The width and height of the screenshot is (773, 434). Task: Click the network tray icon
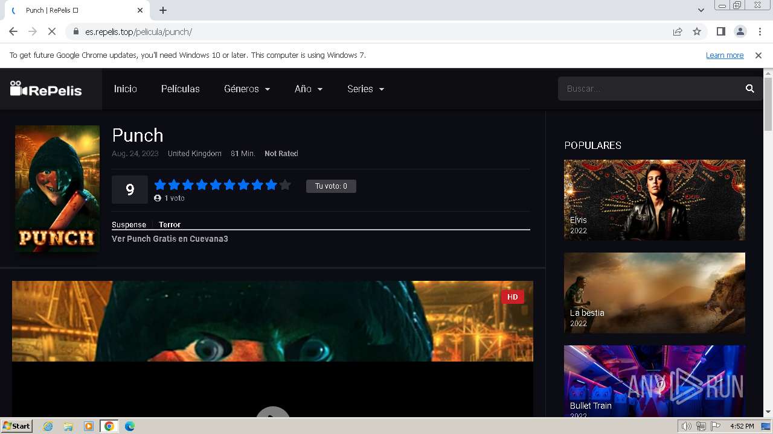click(x=701, y=426)
